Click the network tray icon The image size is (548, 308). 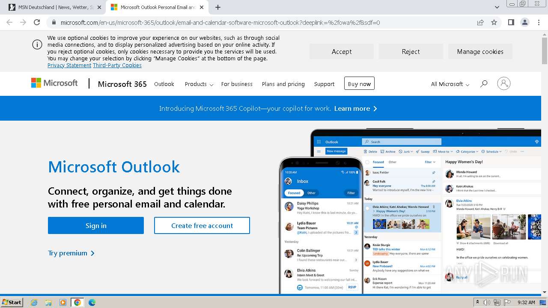click(x=497, y=302)
